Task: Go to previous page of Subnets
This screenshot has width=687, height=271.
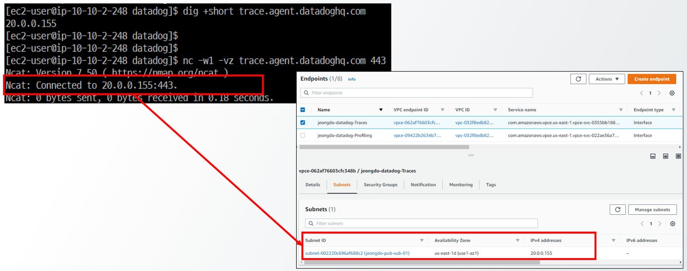Action: point(642,223)
